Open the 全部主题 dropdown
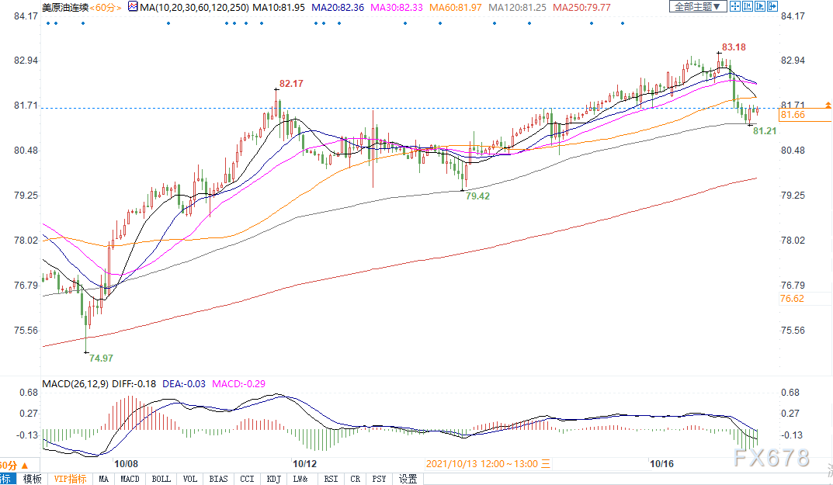Image resolution: width=833 pixels, height=485 pixels. pyautogui.click(x=698, y=7)
